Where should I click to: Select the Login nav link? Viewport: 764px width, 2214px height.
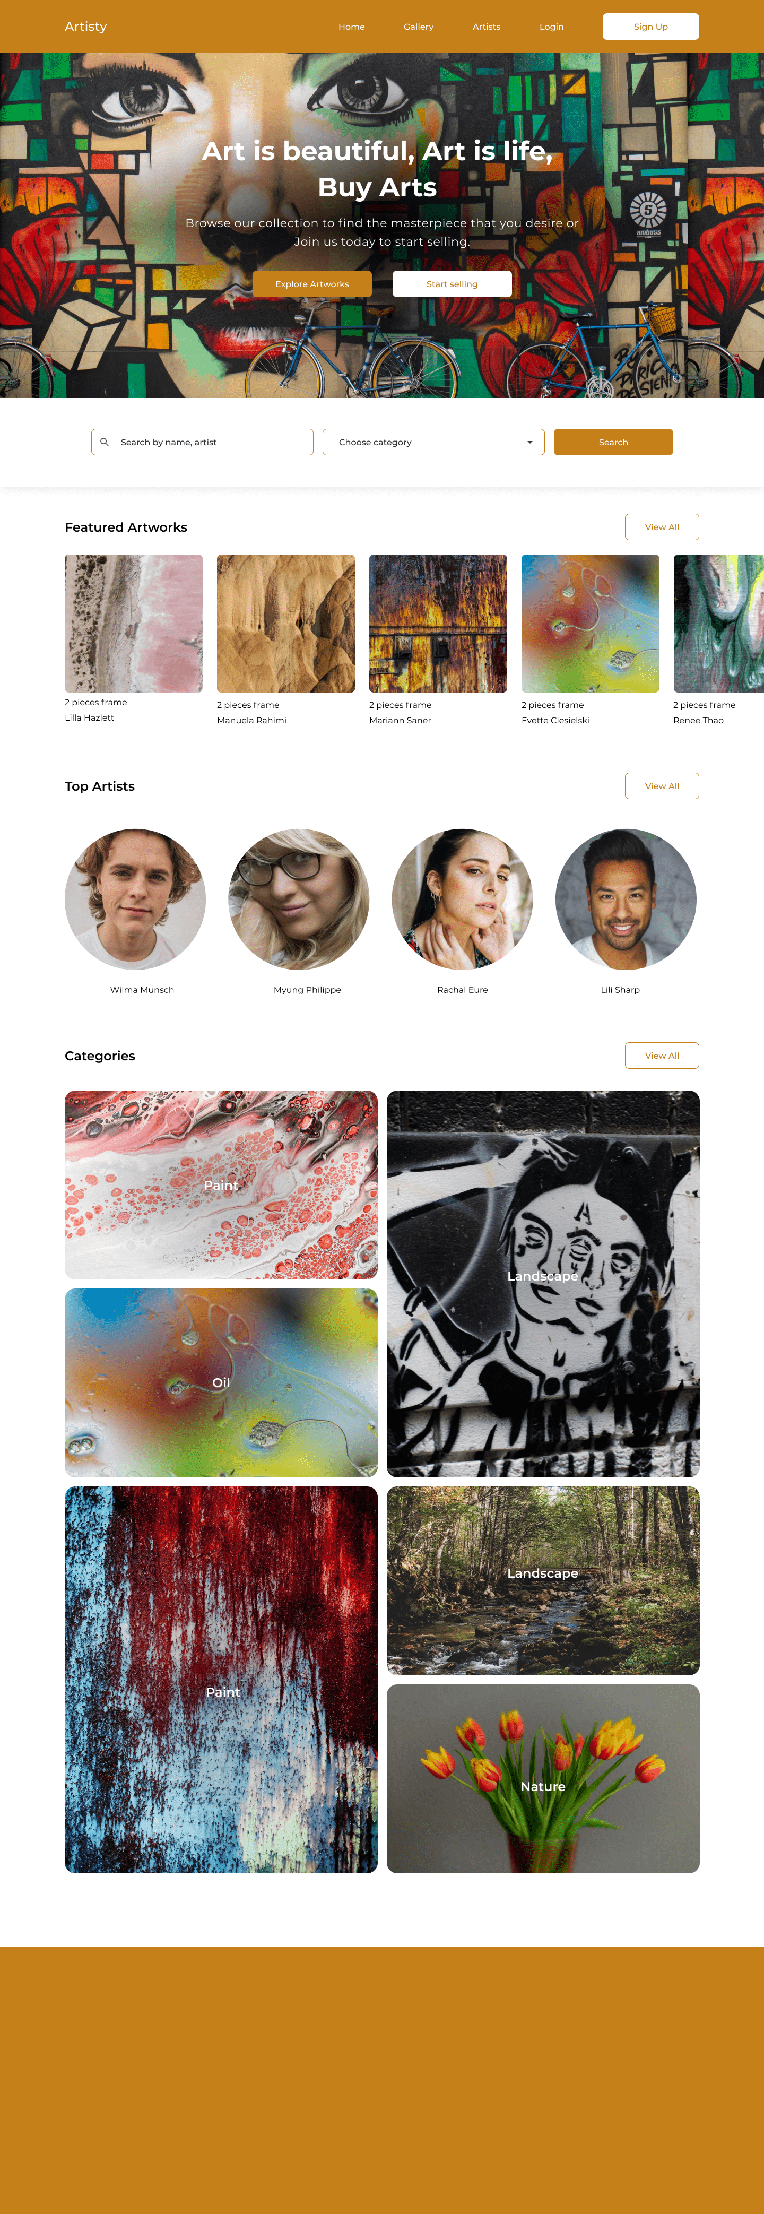pyautogui.click(x=552, y=27)
